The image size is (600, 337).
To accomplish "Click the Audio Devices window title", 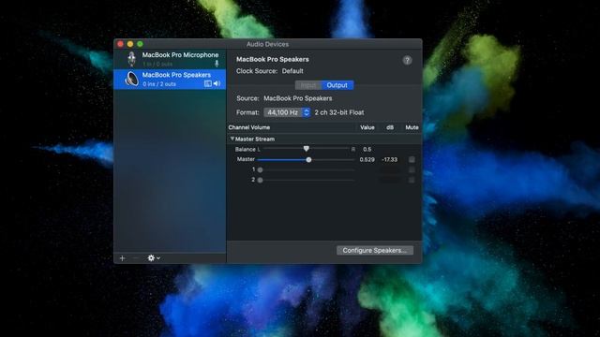I will (x=267, y=44).
